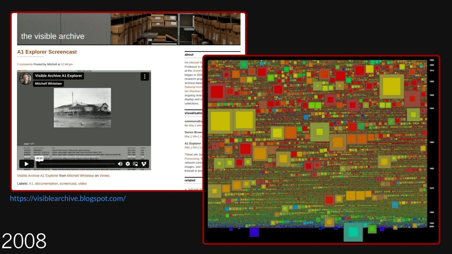
Task: Download Series Browser 'Mac' link
Action: [x=187, y=137]
